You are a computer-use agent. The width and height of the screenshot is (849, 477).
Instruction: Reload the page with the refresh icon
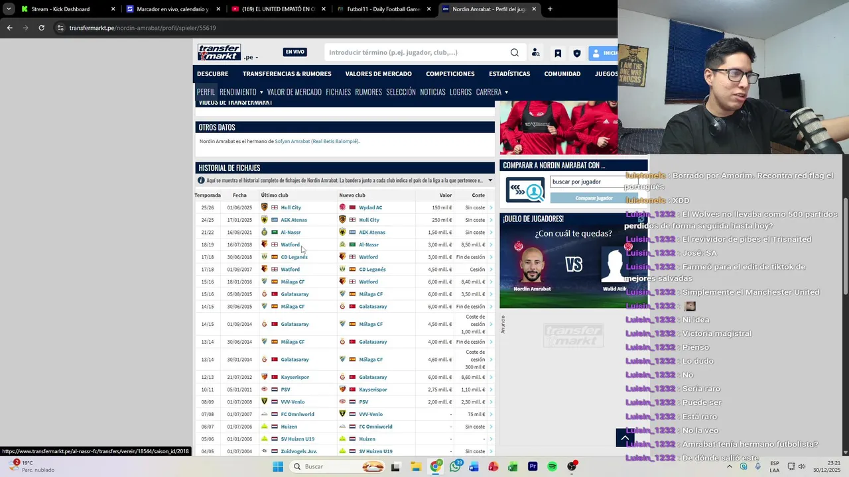41,28
